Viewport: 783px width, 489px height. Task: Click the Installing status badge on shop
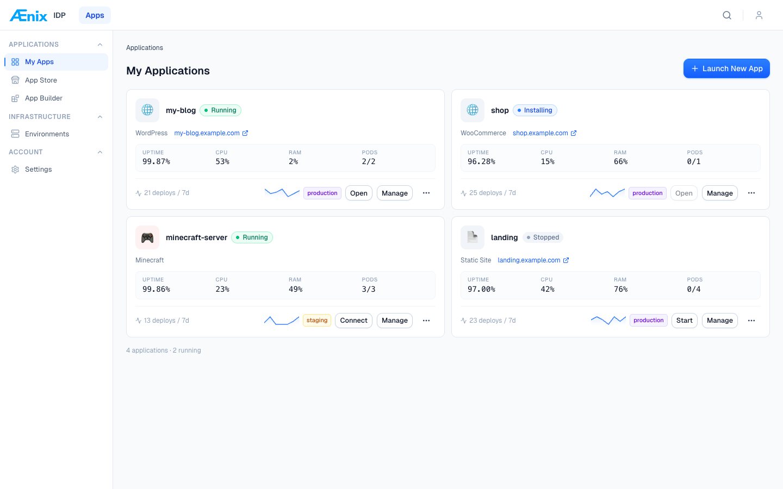point(535,110)
